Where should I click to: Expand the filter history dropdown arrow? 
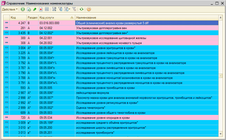click(69, 9)
